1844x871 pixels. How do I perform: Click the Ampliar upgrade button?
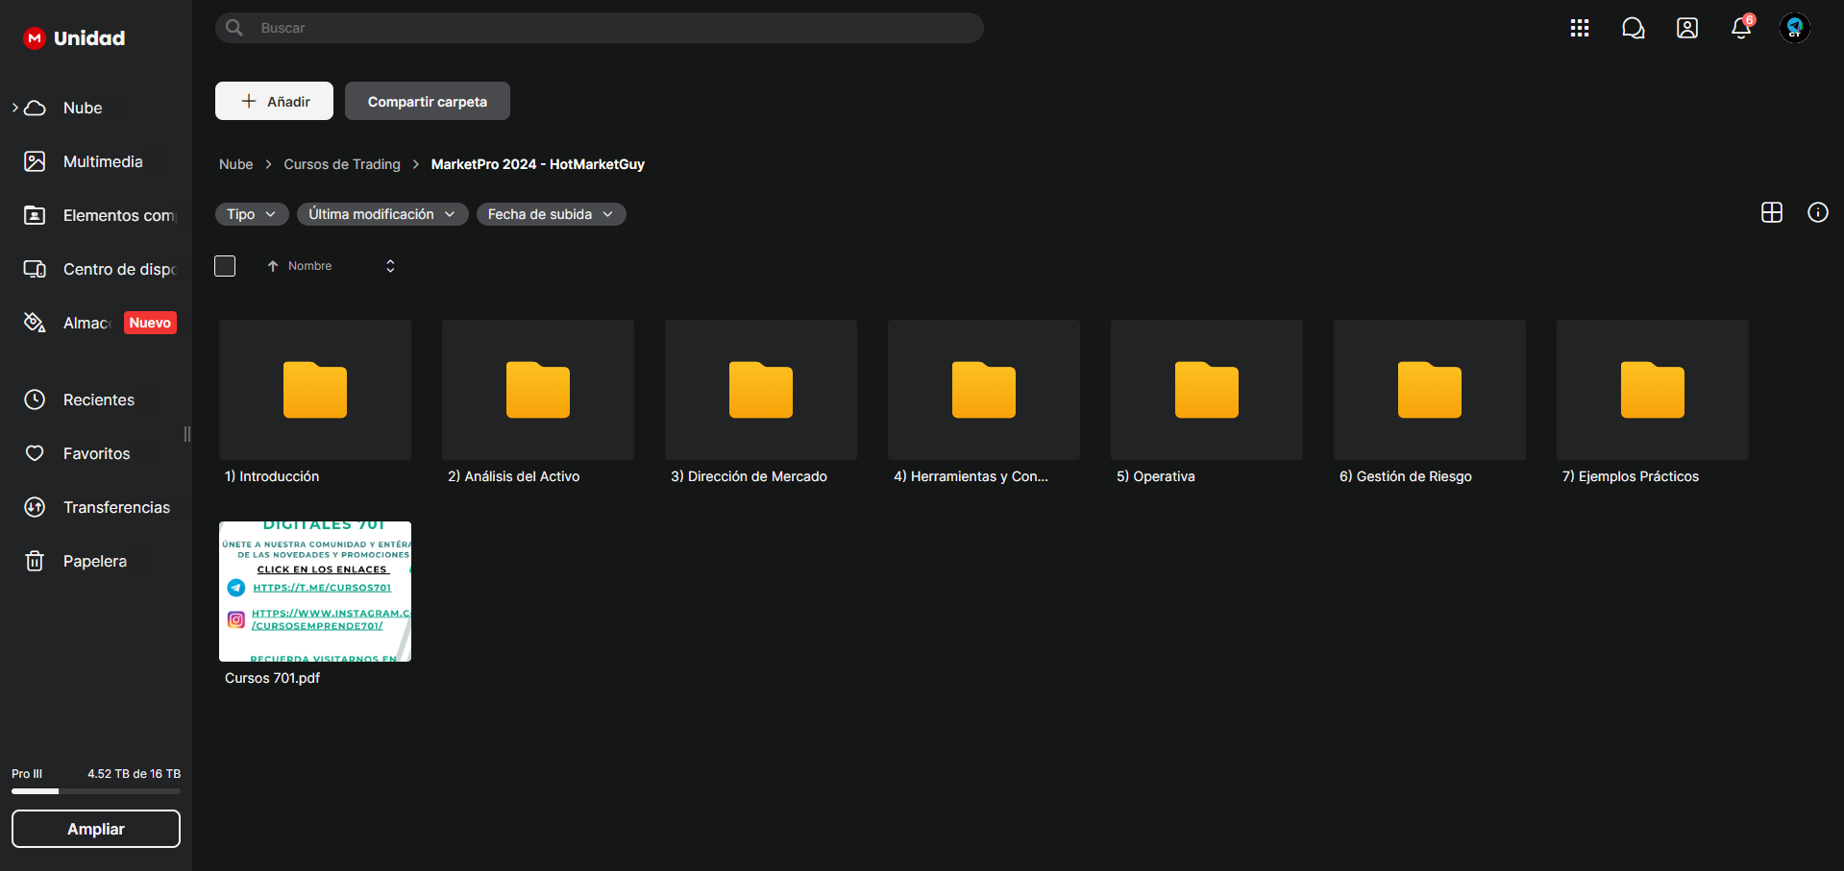(x=96, y=829)
